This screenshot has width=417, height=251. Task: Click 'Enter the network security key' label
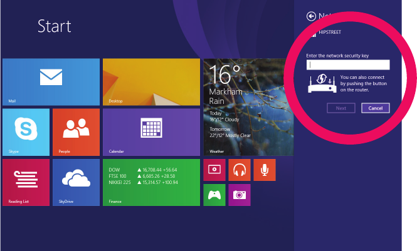click(x=337, y=56)
